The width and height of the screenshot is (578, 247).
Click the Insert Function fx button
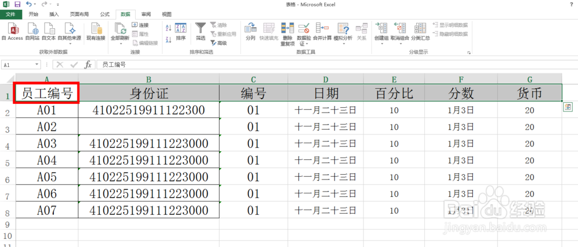88,65
